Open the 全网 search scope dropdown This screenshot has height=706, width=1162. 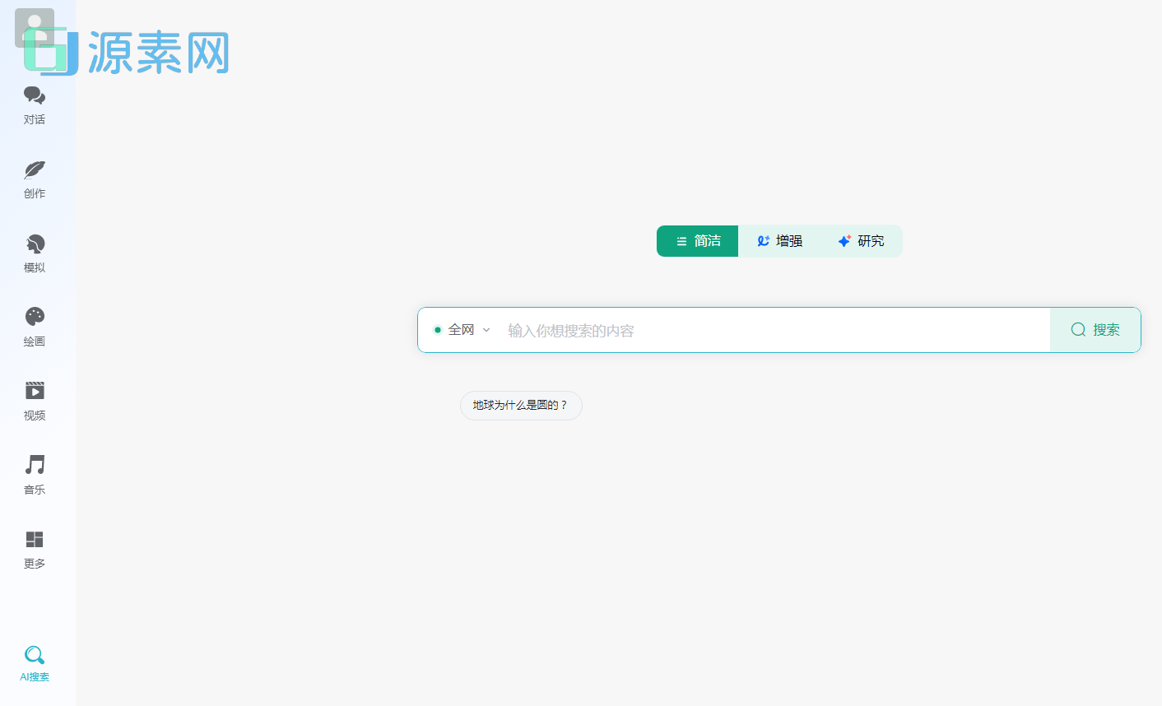[461, 329]
